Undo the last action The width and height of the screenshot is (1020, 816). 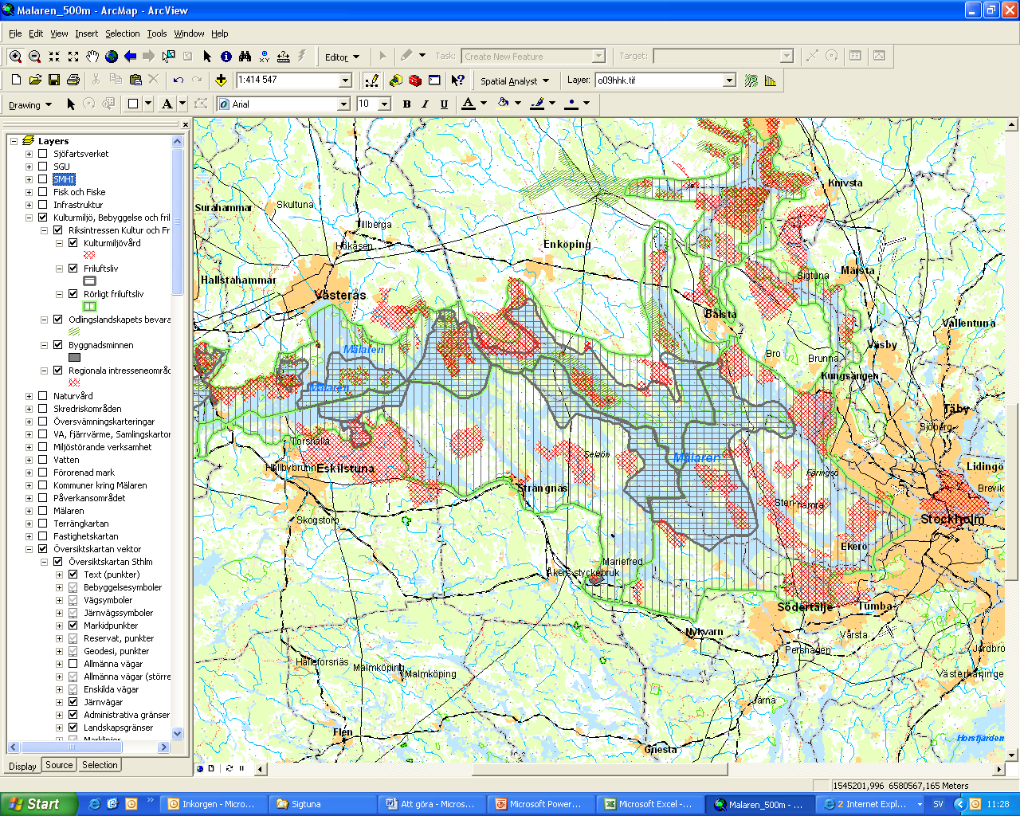[178, 80]
